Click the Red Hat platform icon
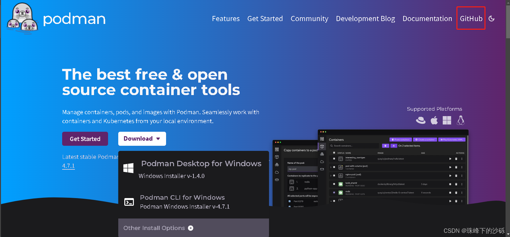The image size is (510, 237). pos(421,120)
